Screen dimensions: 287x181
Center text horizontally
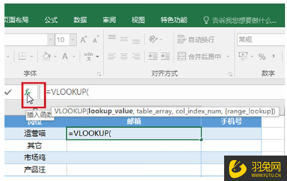[124, 56]
